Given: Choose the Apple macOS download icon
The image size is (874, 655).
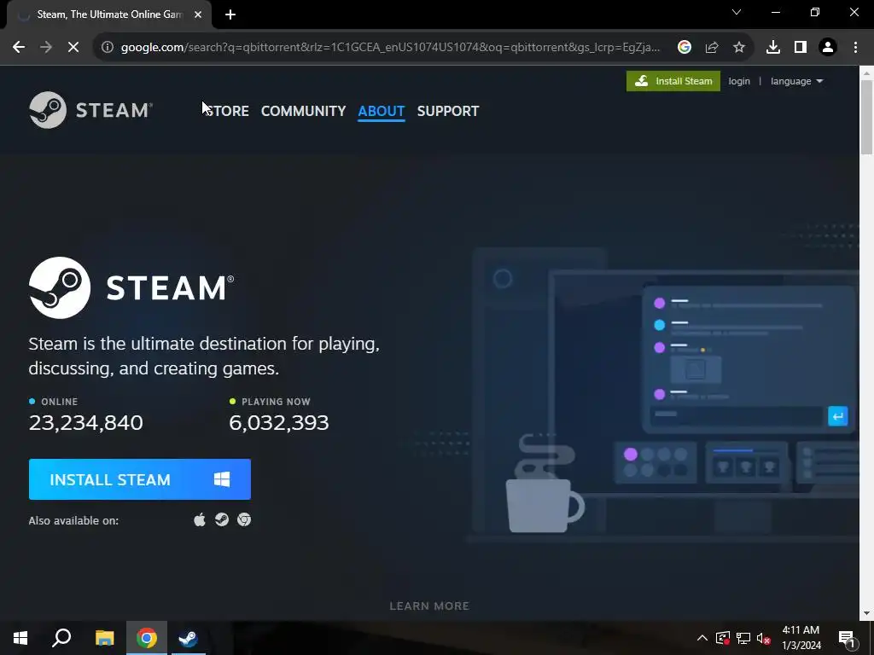Looking at the screenshot, I should point(200,519).
